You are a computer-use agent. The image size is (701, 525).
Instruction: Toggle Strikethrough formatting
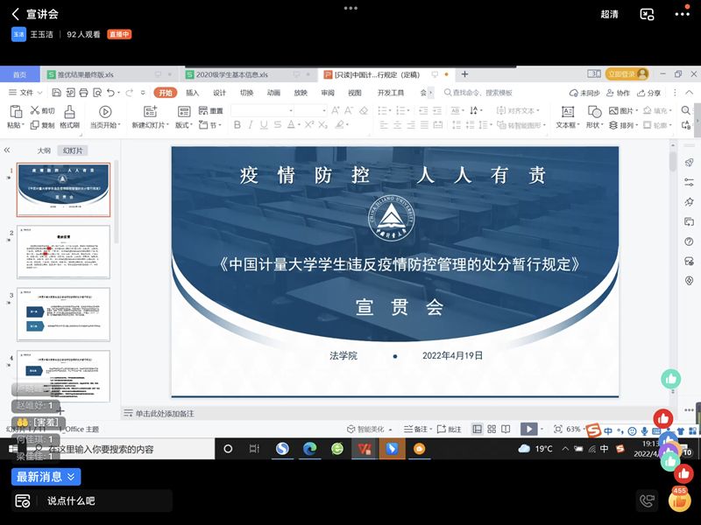point(278,125)
